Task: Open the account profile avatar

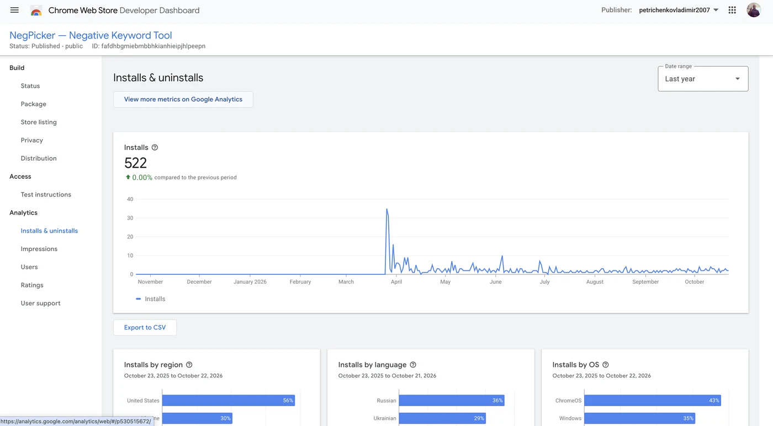Action: (x=754, y=10)
